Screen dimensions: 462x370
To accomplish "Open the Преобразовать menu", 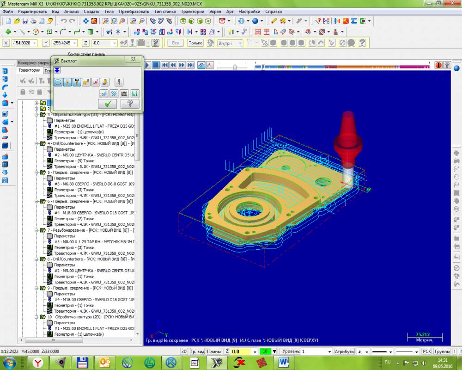I will coord(134,12).
